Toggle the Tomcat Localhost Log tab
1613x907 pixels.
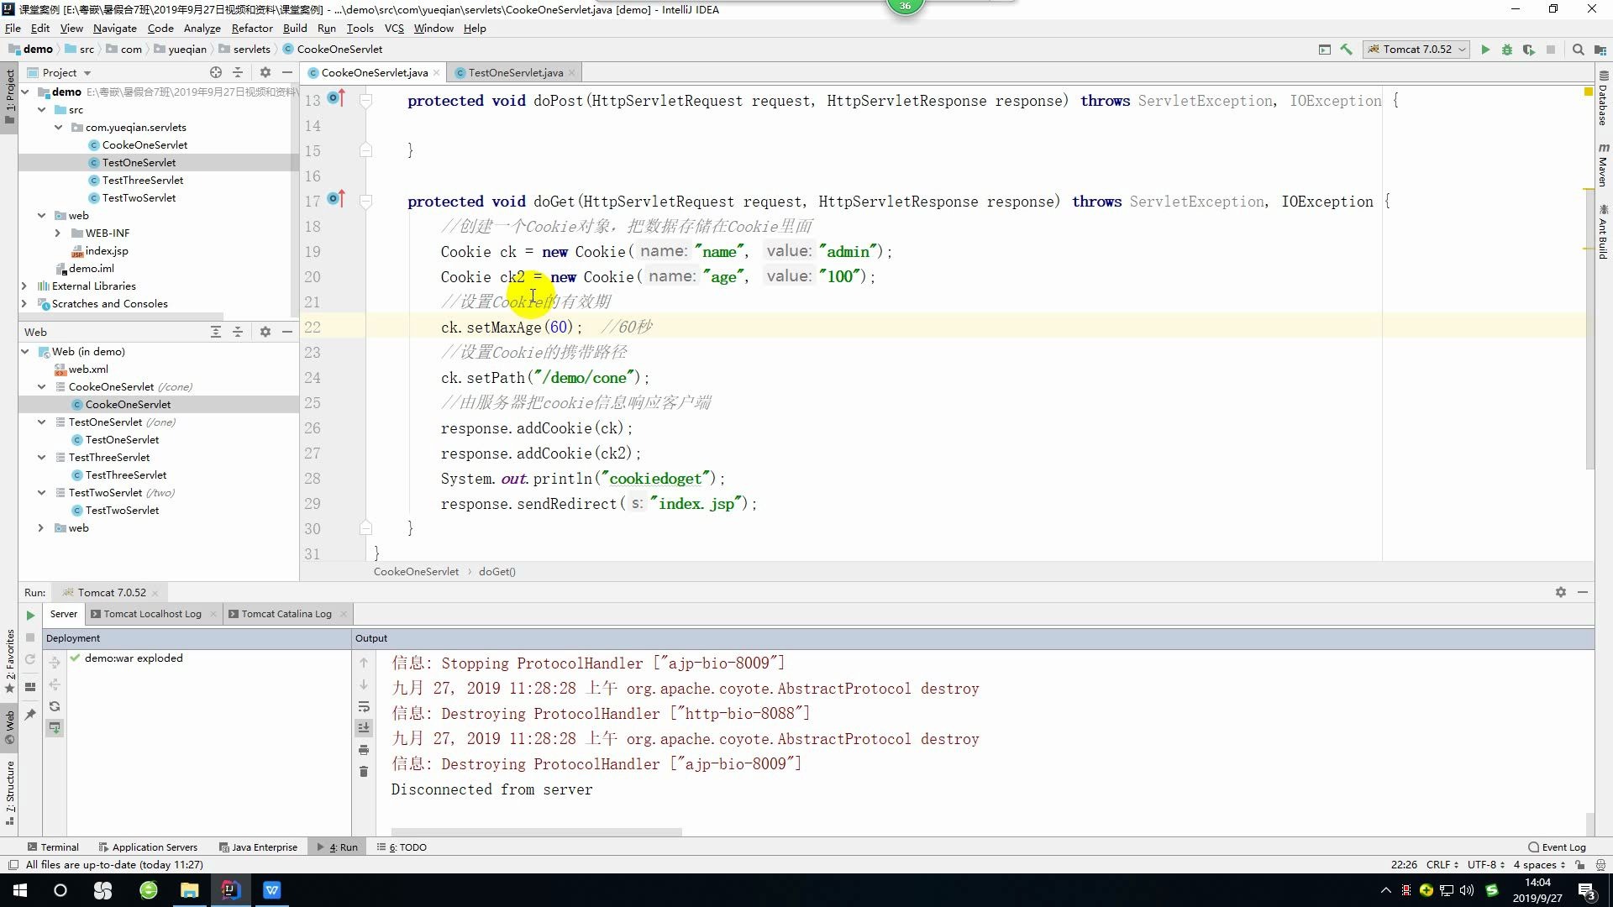(x=152, y=612)
